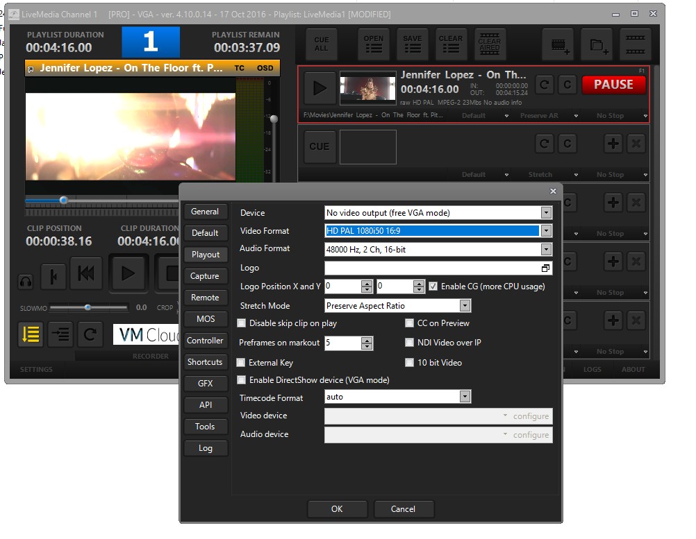Screen dimensions: 696x539
Task: Open playlist using the OPEN list icon
Action: coord(373,44)
